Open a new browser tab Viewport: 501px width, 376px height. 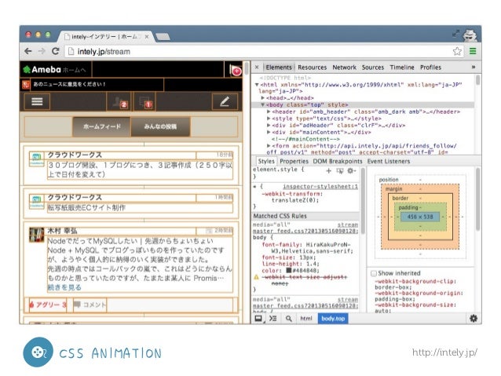click(163, 37)
